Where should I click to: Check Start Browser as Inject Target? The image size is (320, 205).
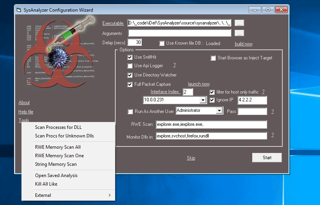(213, 58)
